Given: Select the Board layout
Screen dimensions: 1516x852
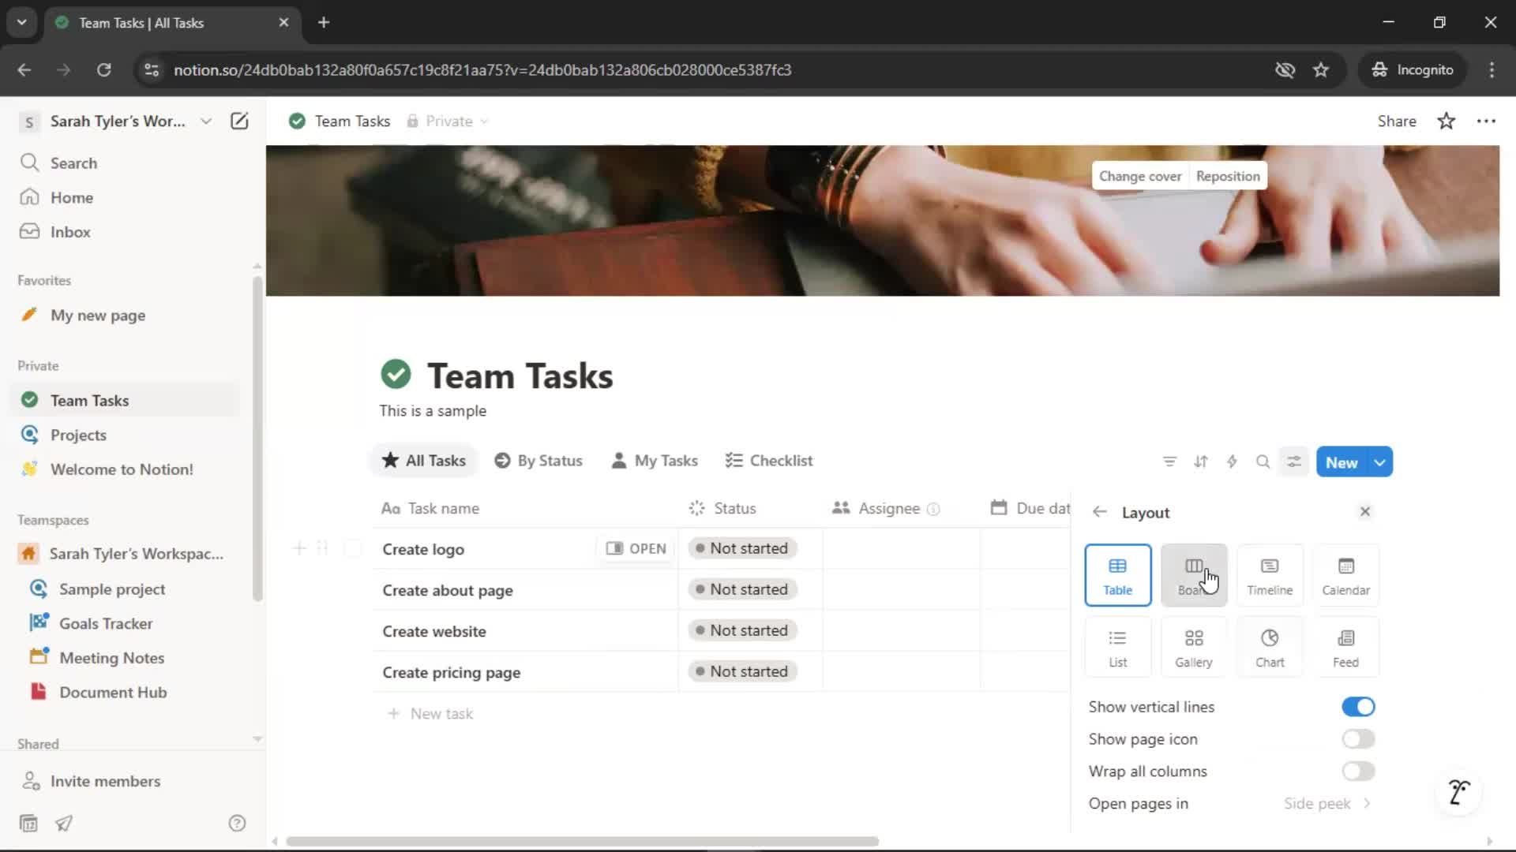Looking at the screenshot, I should pos(1194,575).
